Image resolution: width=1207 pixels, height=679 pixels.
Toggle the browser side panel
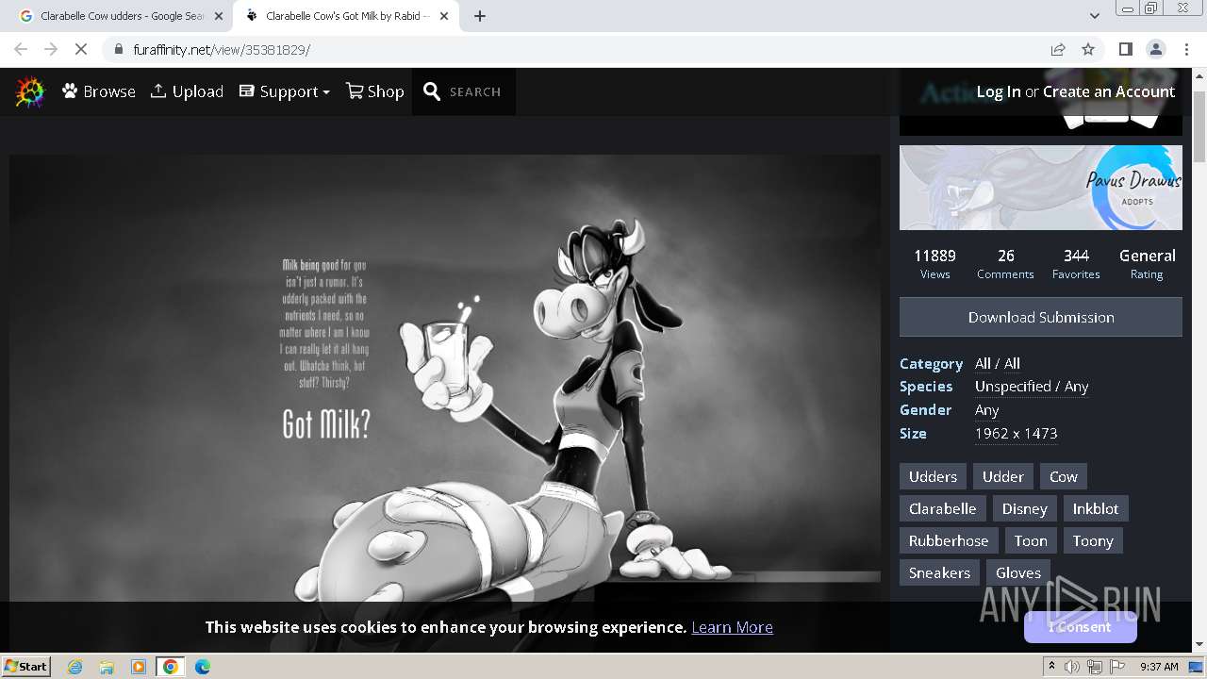(1126, 49)
